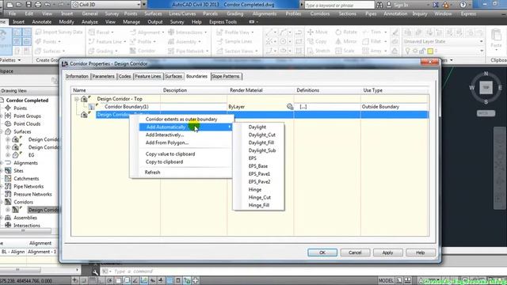507x285 pixels.
Task: Collapse the Design Corridor - Top tree node
Action: [x=77, y=99]
